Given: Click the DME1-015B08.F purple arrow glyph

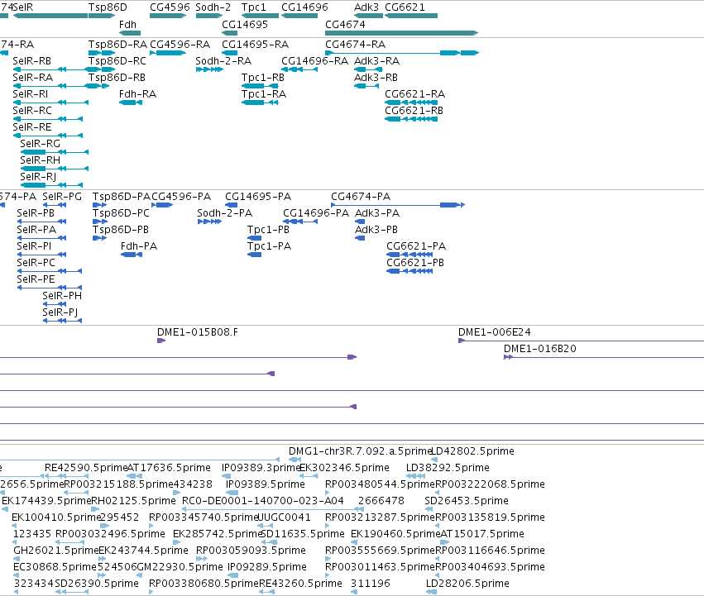Looking at the screenshot, I should [161, 341].
